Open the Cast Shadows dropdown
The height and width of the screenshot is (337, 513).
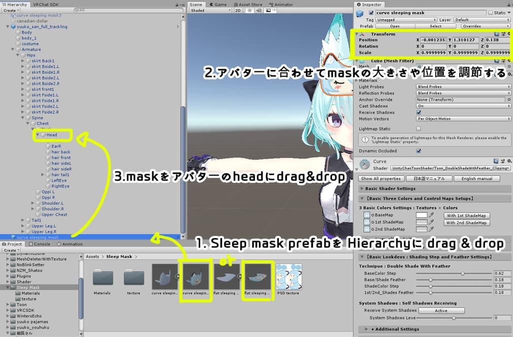pos(463,106)
